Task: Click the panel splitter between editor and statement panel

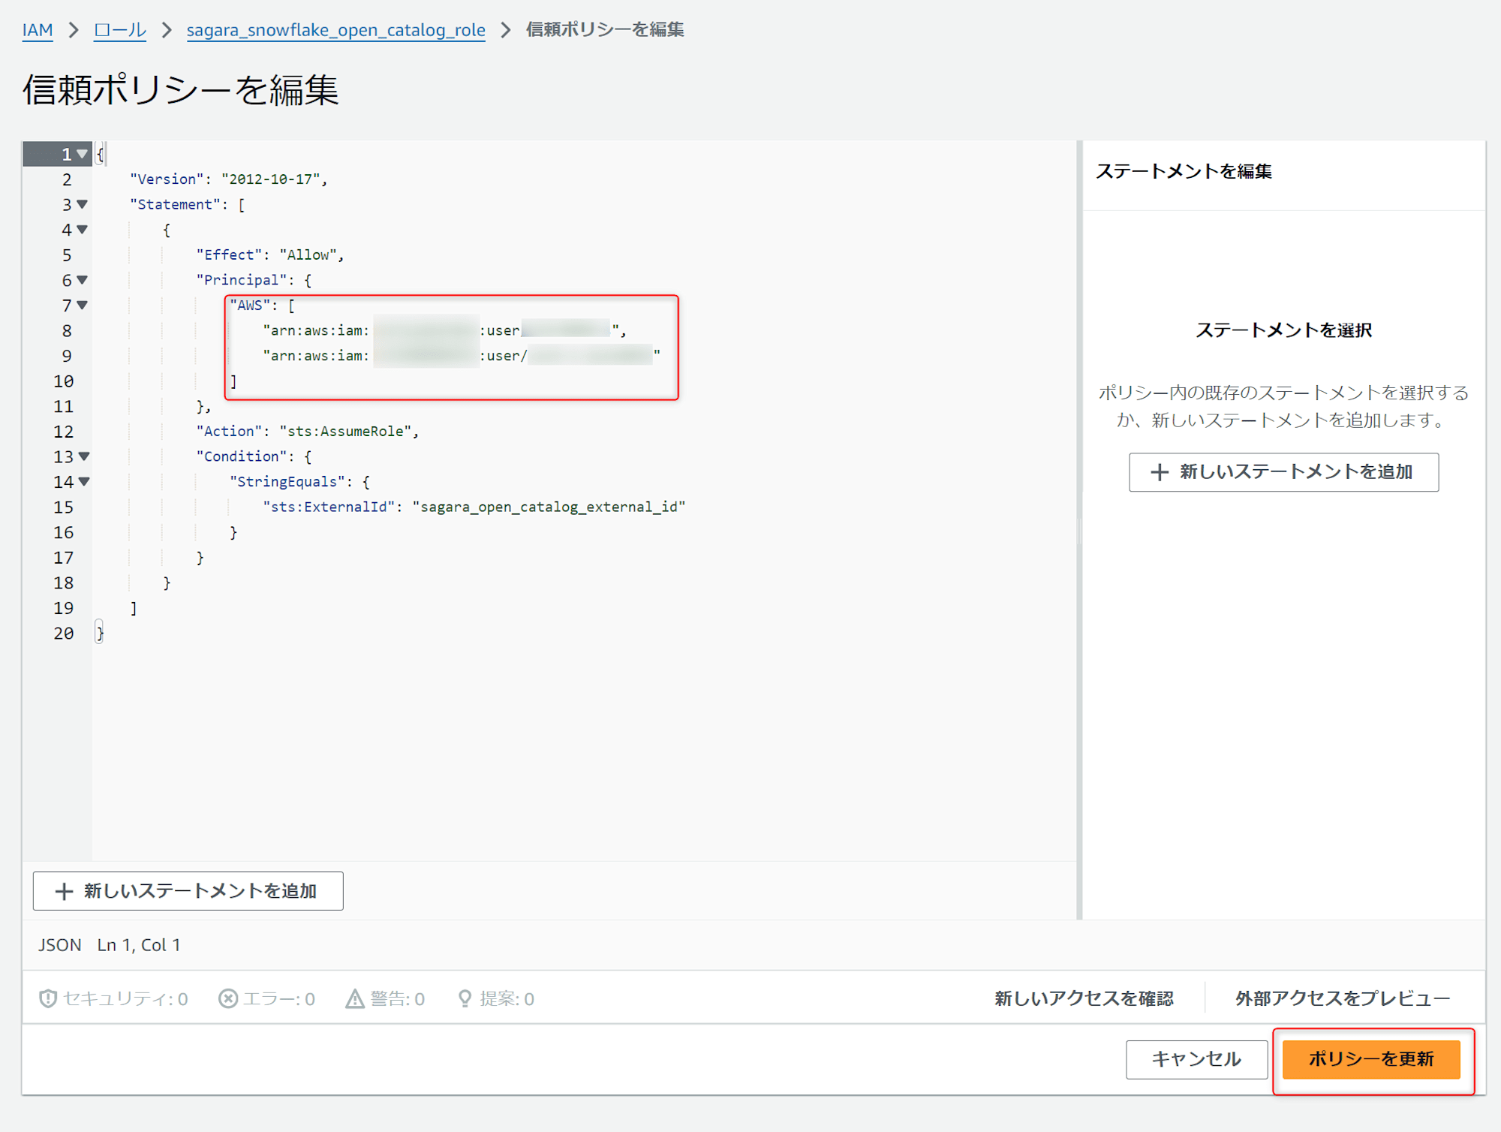Action: pyautogui.click(x=1079, y=530)
